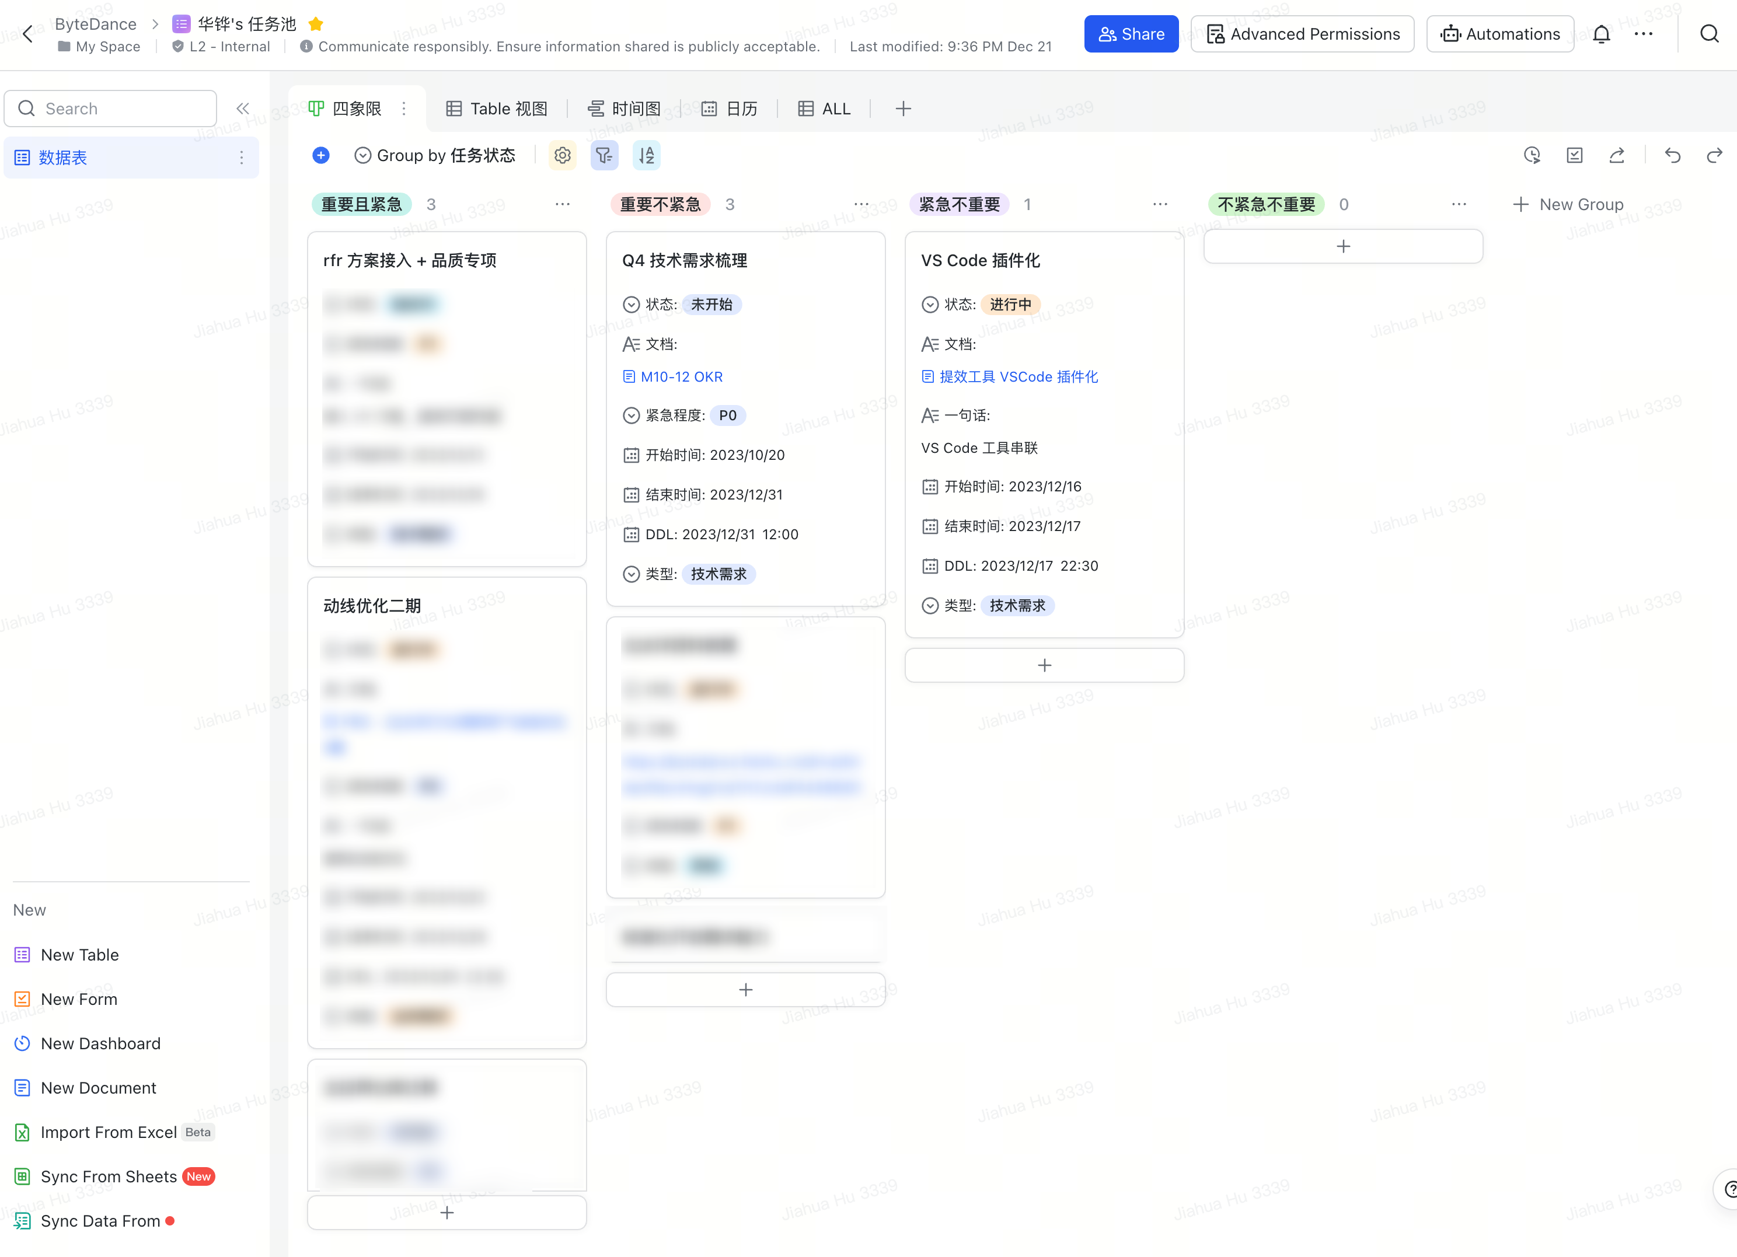Click the blue add record plus icon
This screenshot has height=1257, width=1737.
(321, 155)
